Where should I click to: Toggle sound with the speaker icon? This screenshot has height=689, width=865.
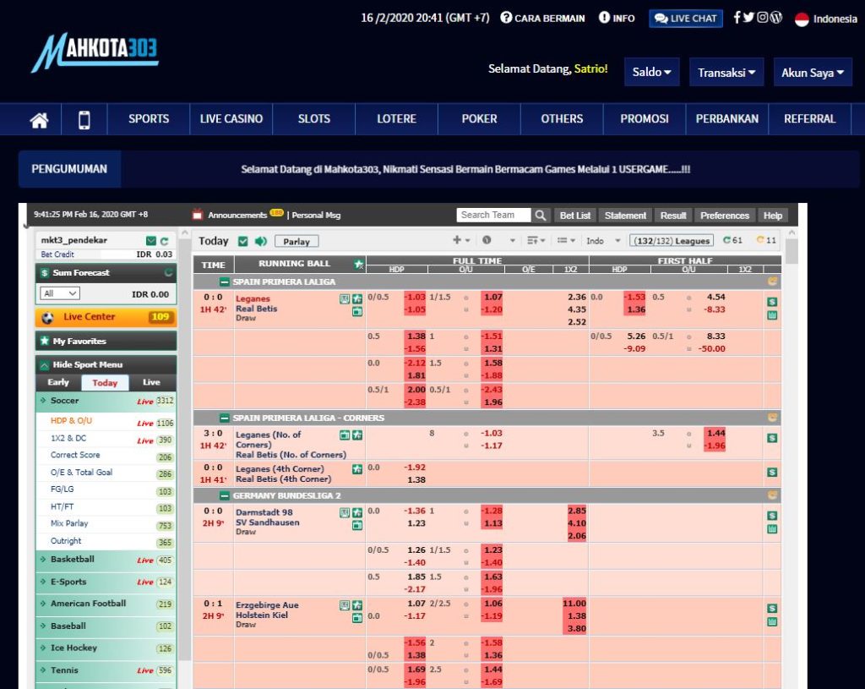(x=261, y=241)
